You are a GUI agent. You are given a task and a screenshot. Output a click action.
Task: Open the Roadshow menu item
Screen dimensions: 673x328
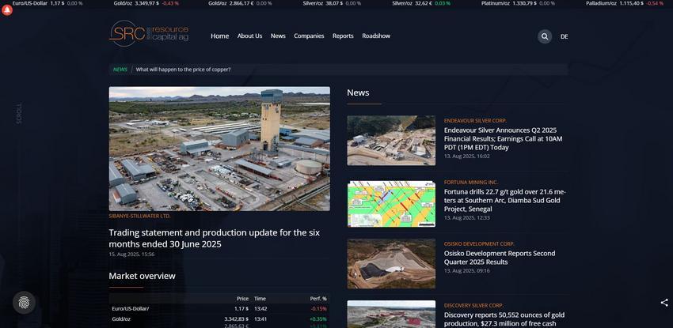pyautogui.click(x=376, y=36)
